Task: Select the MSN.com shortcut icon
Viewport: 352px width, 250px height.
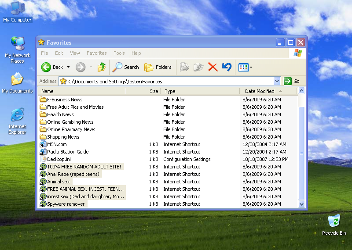Action: tap(43, 144)
